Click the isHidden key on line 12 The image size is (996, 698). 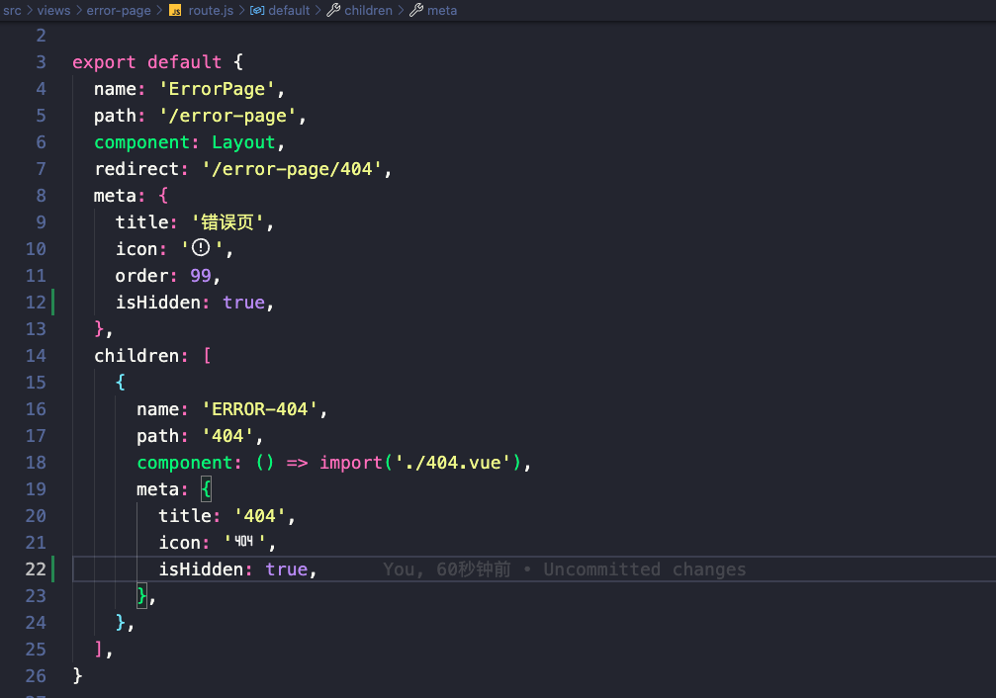tap(158, 303)
